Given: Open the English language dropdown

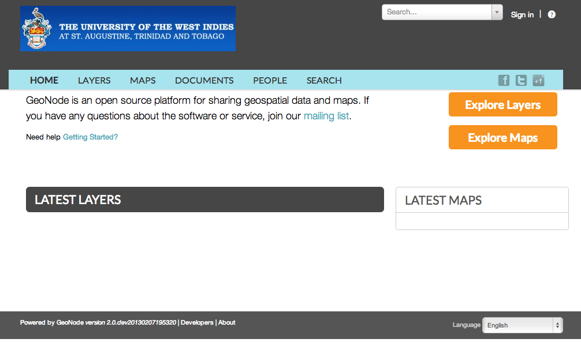Looking at the screenshot, I should coord(523,325).
